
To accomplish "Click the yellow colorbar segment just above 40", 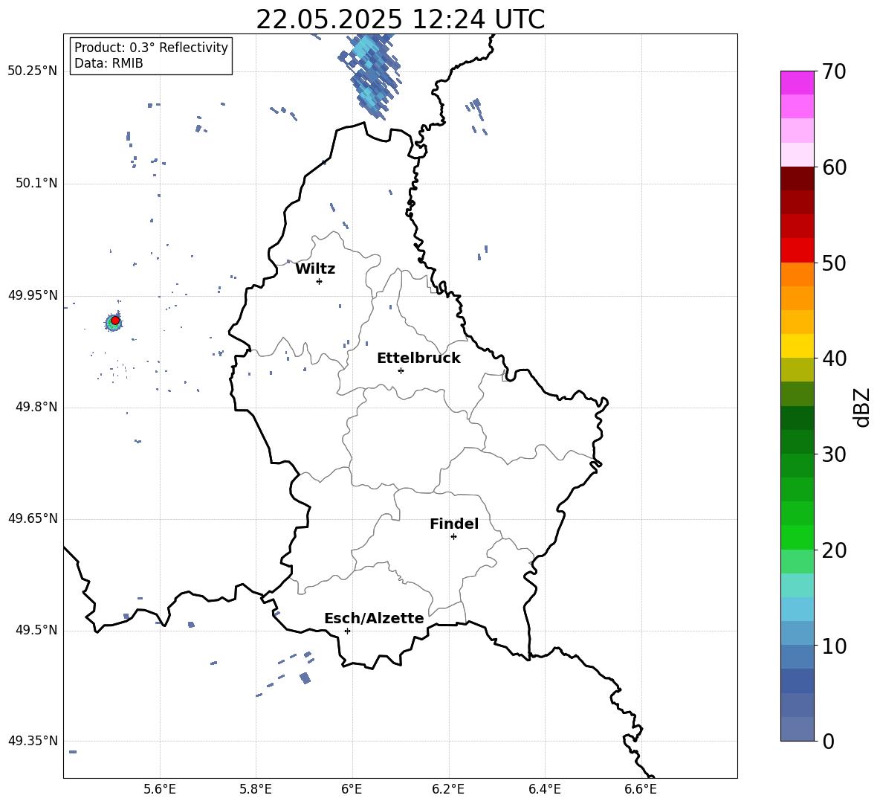I will coord(797,346).
